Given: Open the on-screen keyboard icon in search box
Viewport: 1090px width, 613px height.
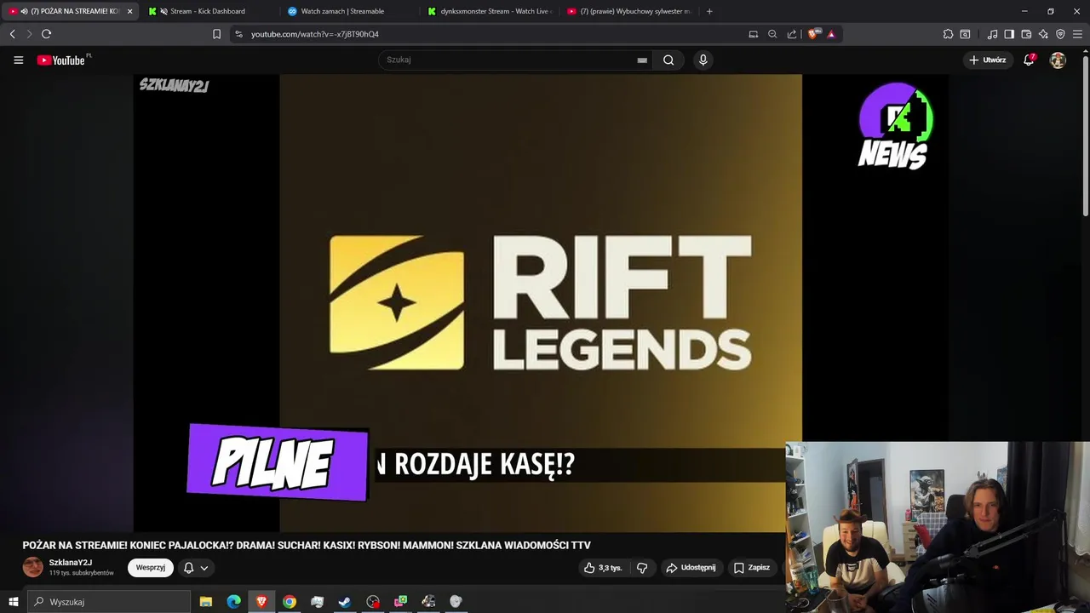Looking at the screenshot, I should point(642,60).
